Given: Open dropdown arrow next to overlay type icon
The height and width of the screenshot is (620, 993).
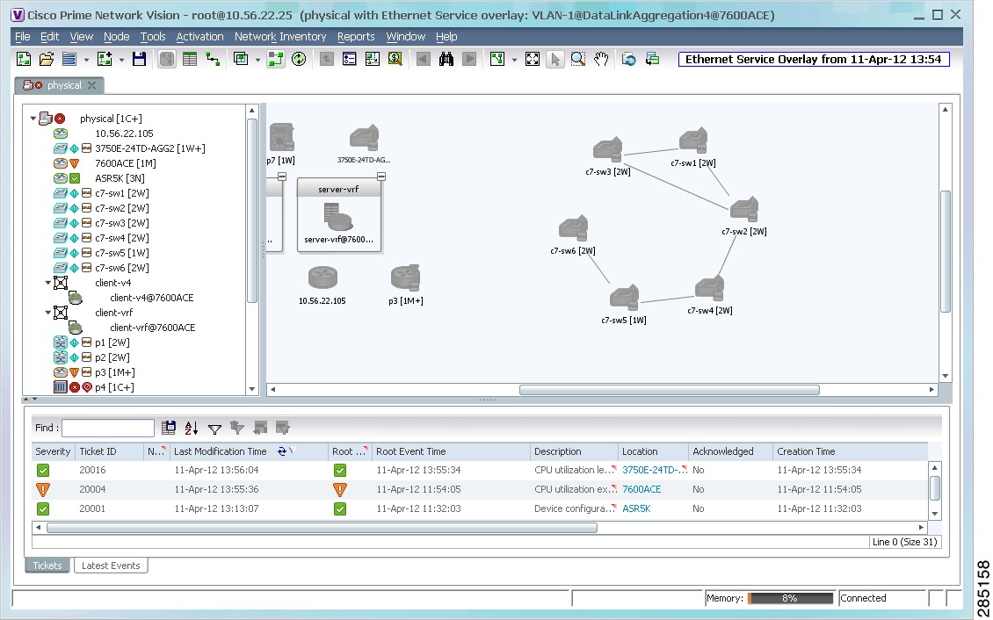Looking at the screenshot, I should click(x=257, y=60).
